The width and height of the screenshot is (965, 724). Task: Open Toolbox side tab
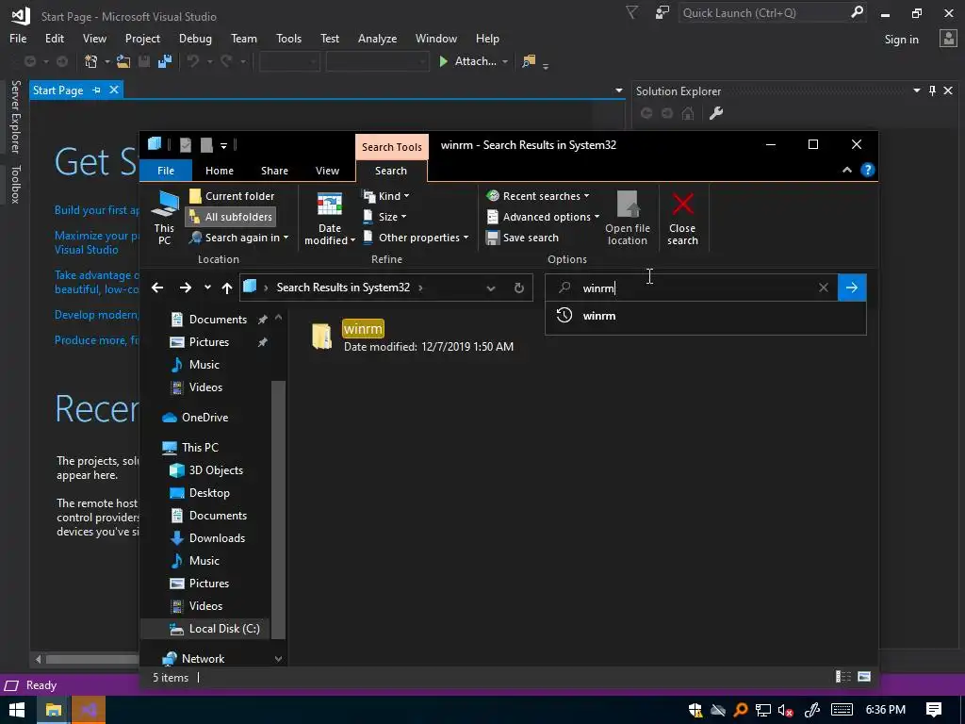point(16,184)
